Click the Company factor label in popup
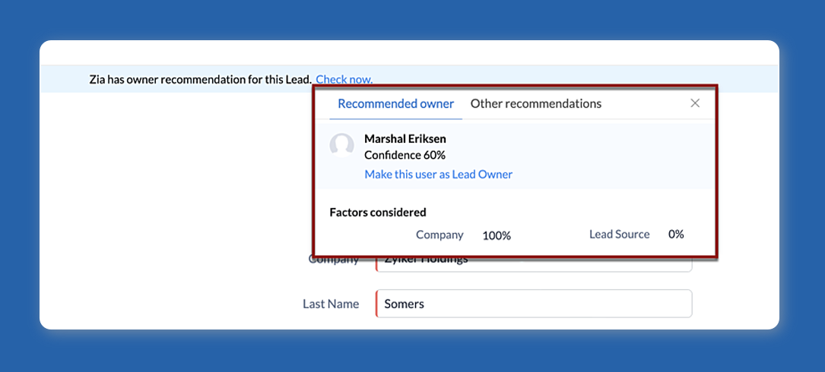The height and width of the screenshot is (372, 825). (439, 235)
